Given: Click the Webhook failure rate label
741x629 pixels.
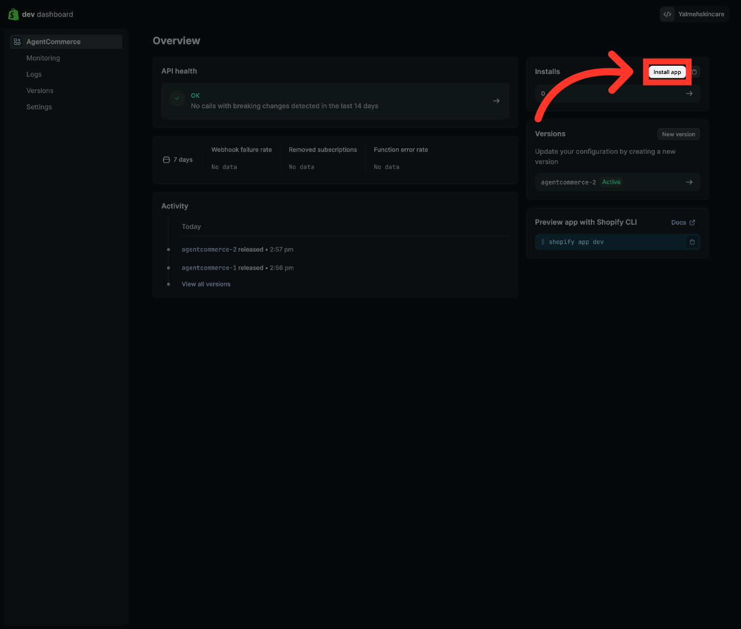Looking at the screenshot, I should click(x=242, y=150).
